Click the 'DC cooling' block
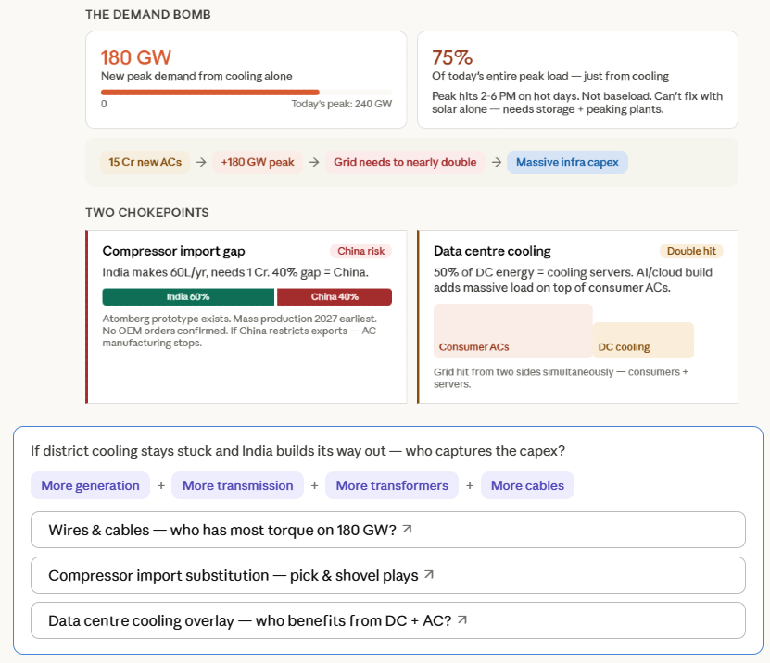The width and height of the screenshot is (770, 663). pos(643,340)
